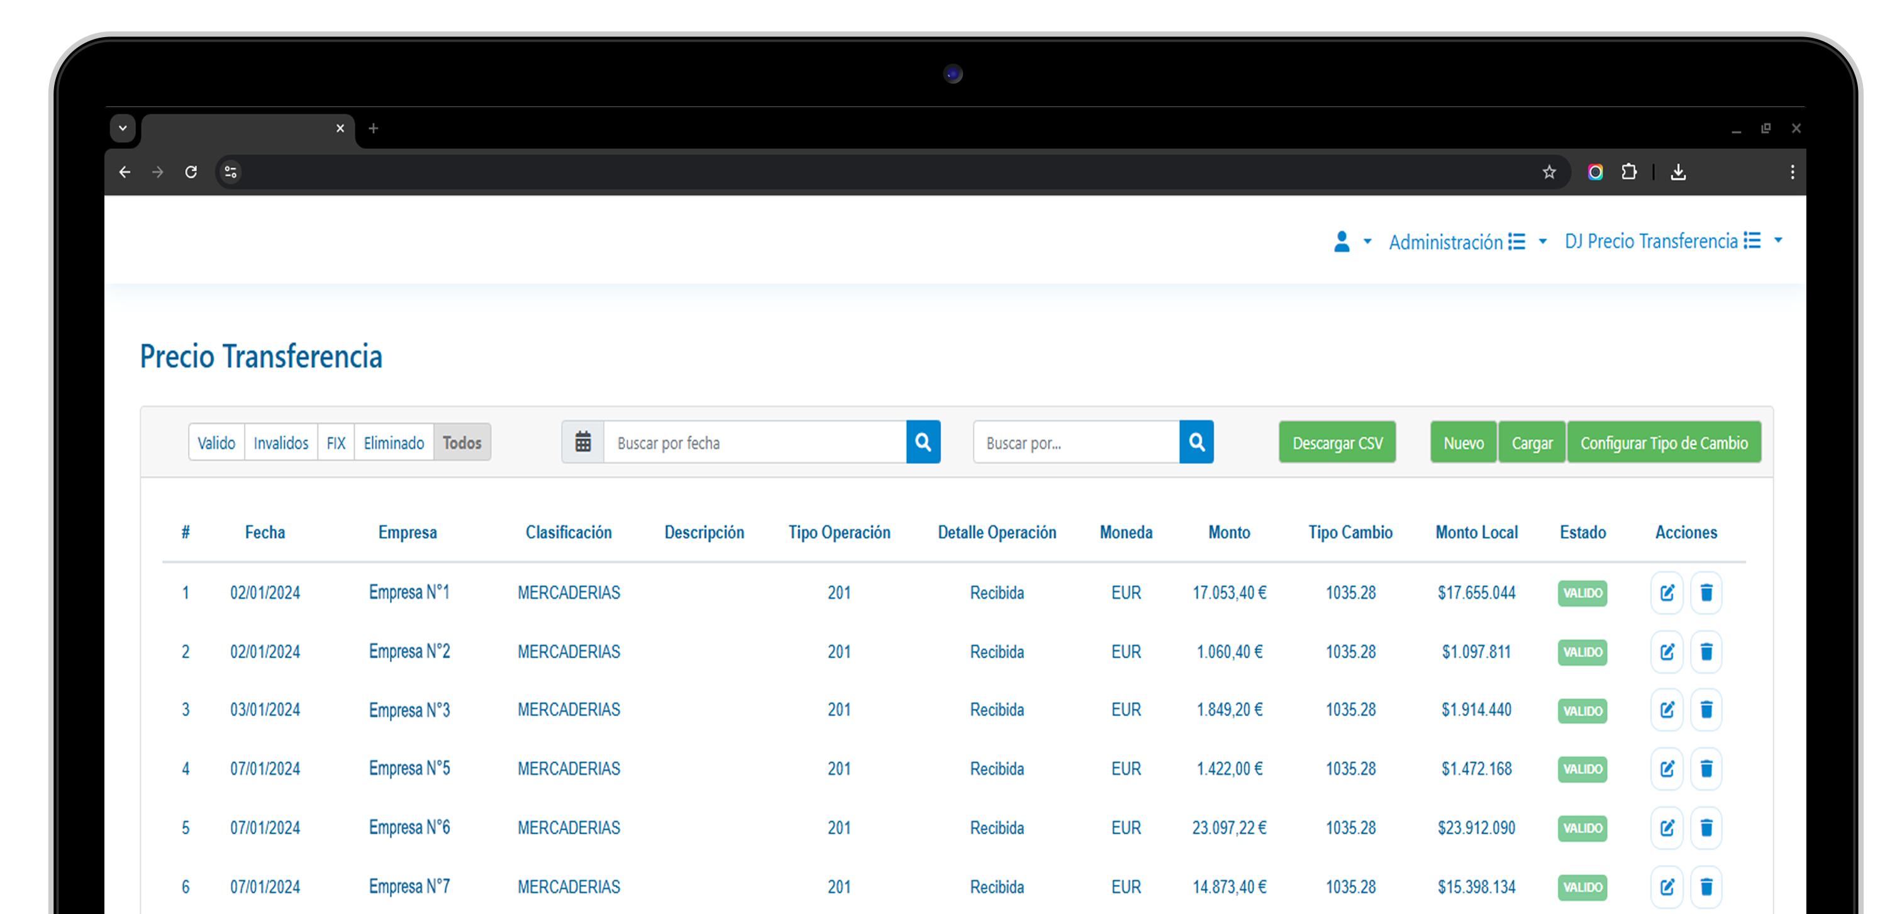Click the Buscar por fecha input field
This screenshot has width=1885, height=914.
click(753, 443)
